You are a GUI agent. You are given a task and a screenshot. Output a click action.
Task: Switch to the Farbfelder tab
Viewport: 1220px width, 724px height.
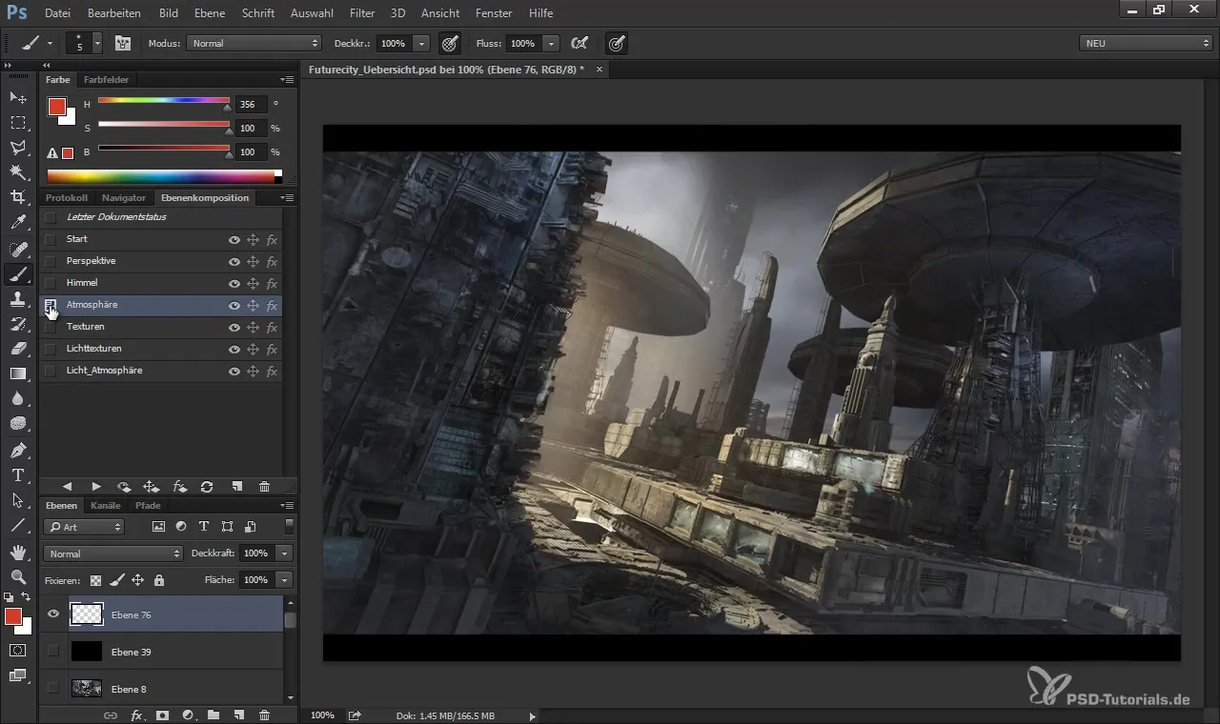(x=106, y=80)
